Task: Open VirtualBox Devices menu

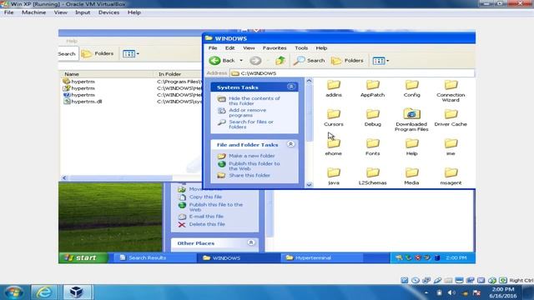Action: click(x=108, y=12)
